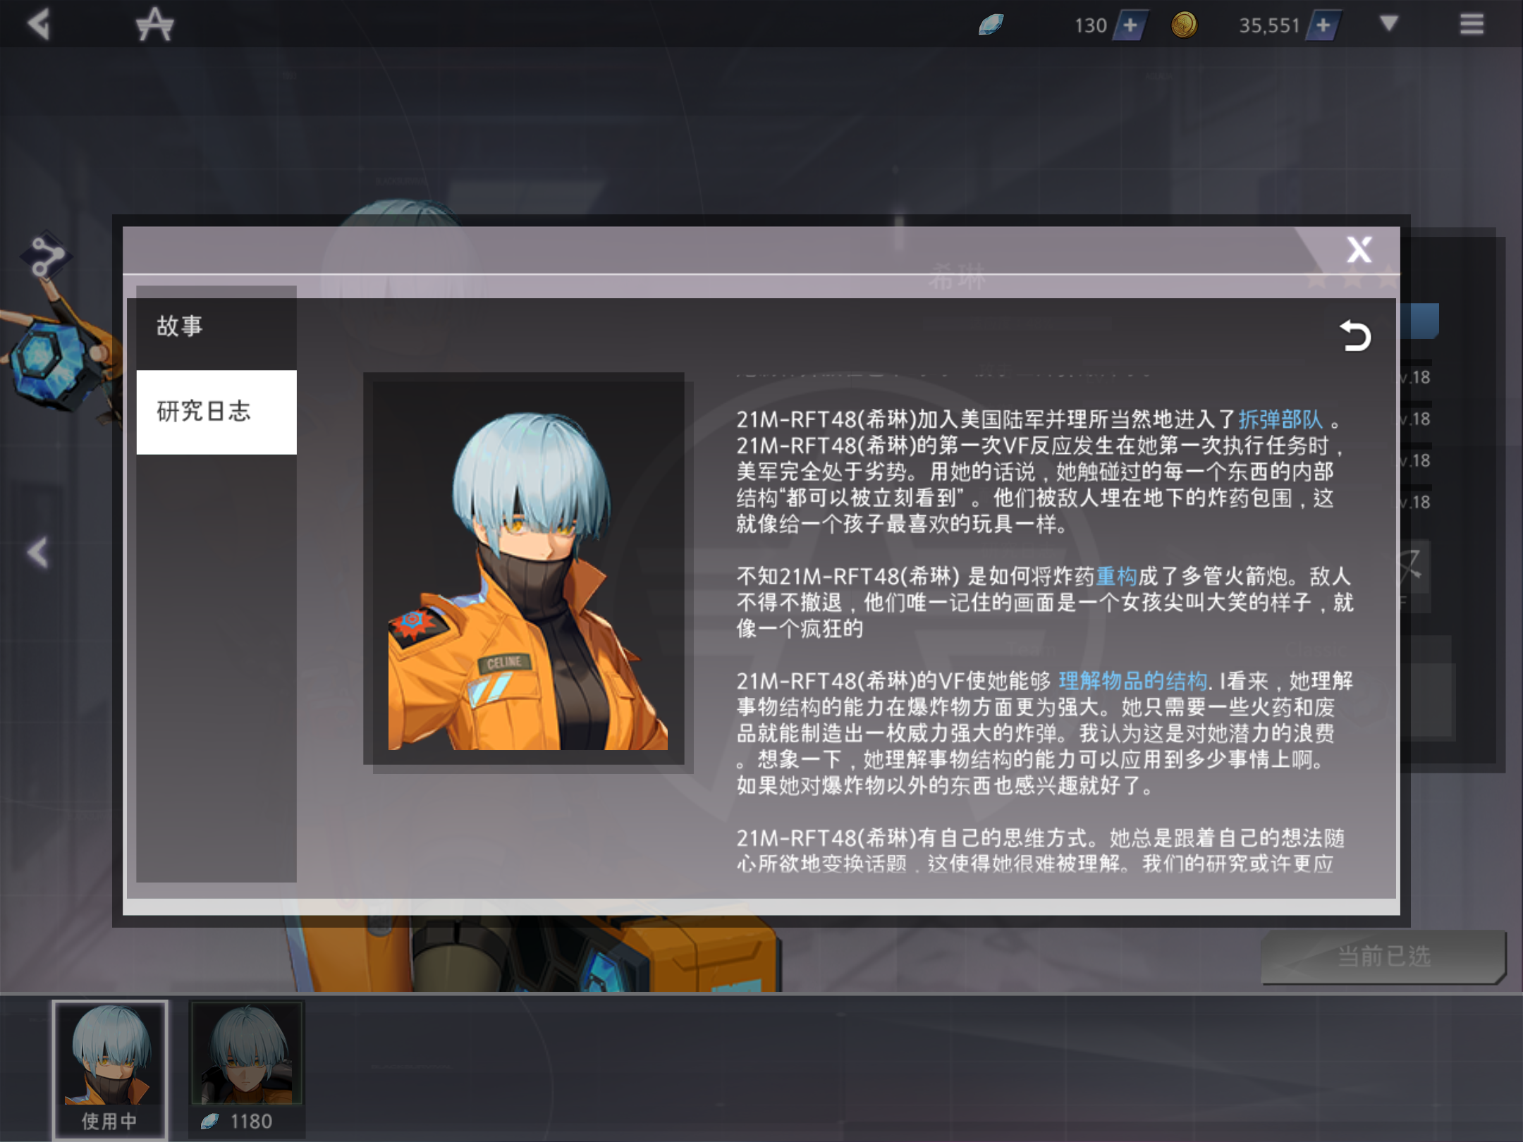Switch to the 故事 tab
The image size is (1523, 1142).
tap(216, 327)
